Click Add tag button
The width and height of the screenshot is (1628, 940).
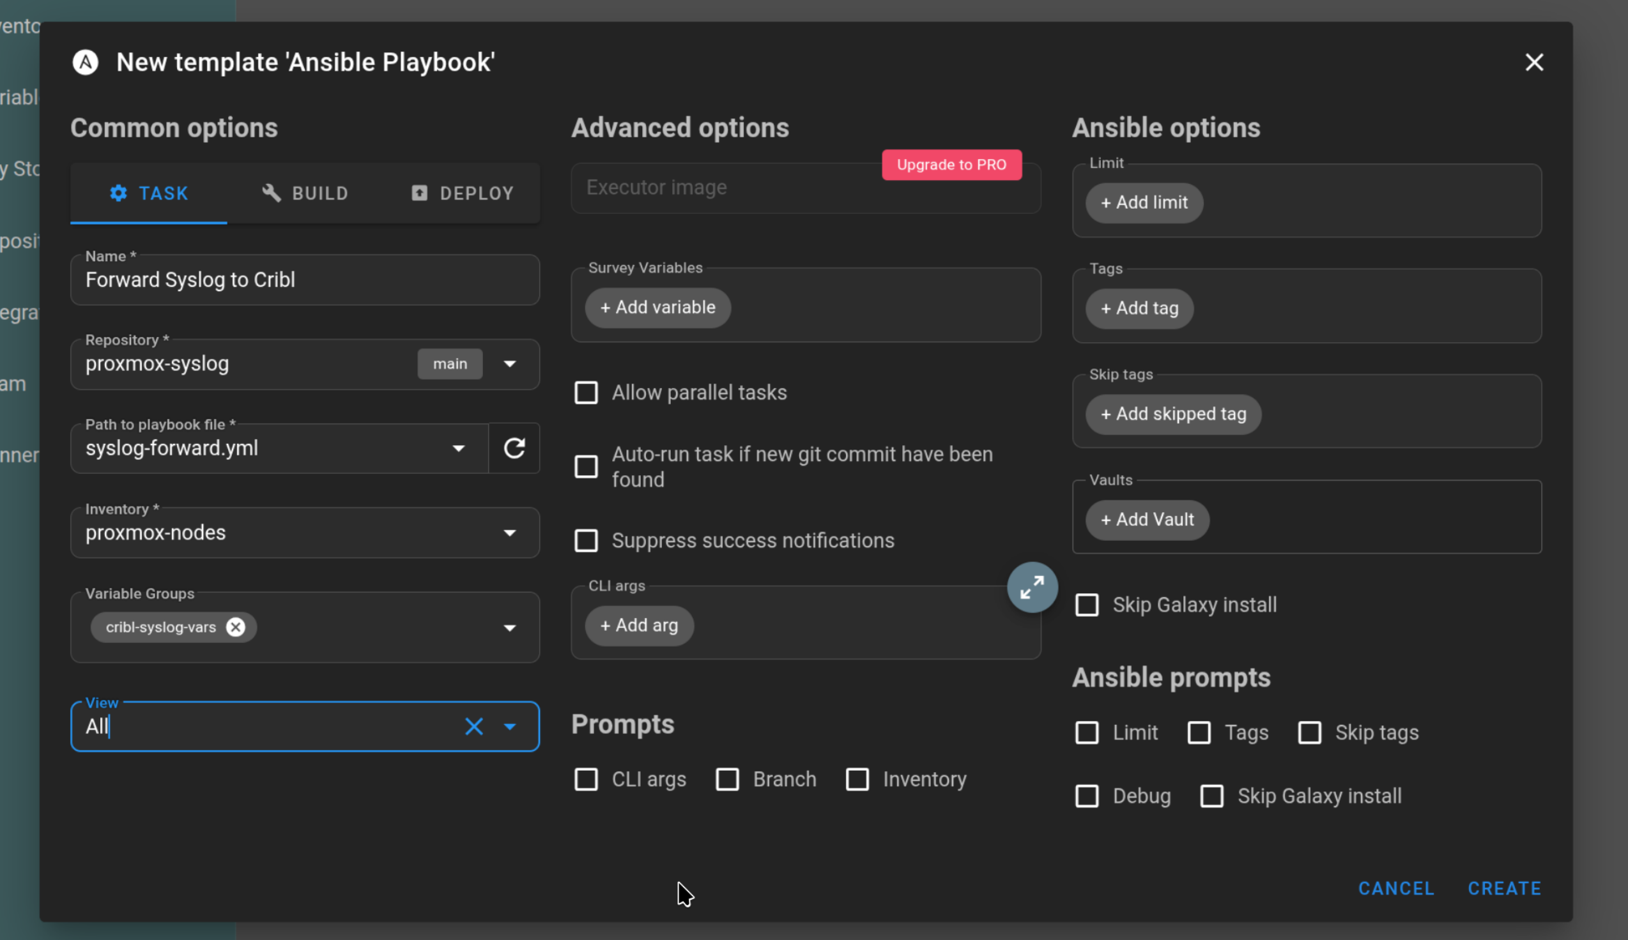tap(1139, 308)
